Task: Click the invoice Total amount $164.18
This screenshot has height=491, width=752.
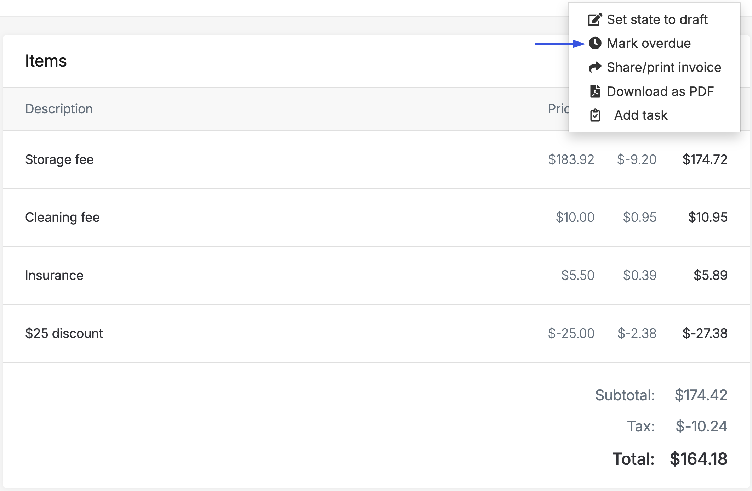Action: pyautogui.click(x=699, y=459)
